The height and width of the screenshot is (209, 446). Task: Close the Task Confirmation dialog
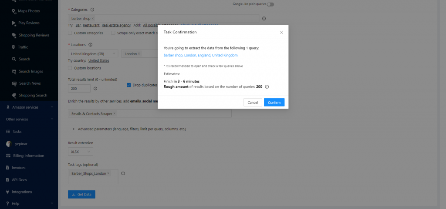pyautogui.click(x=281, y=32)
